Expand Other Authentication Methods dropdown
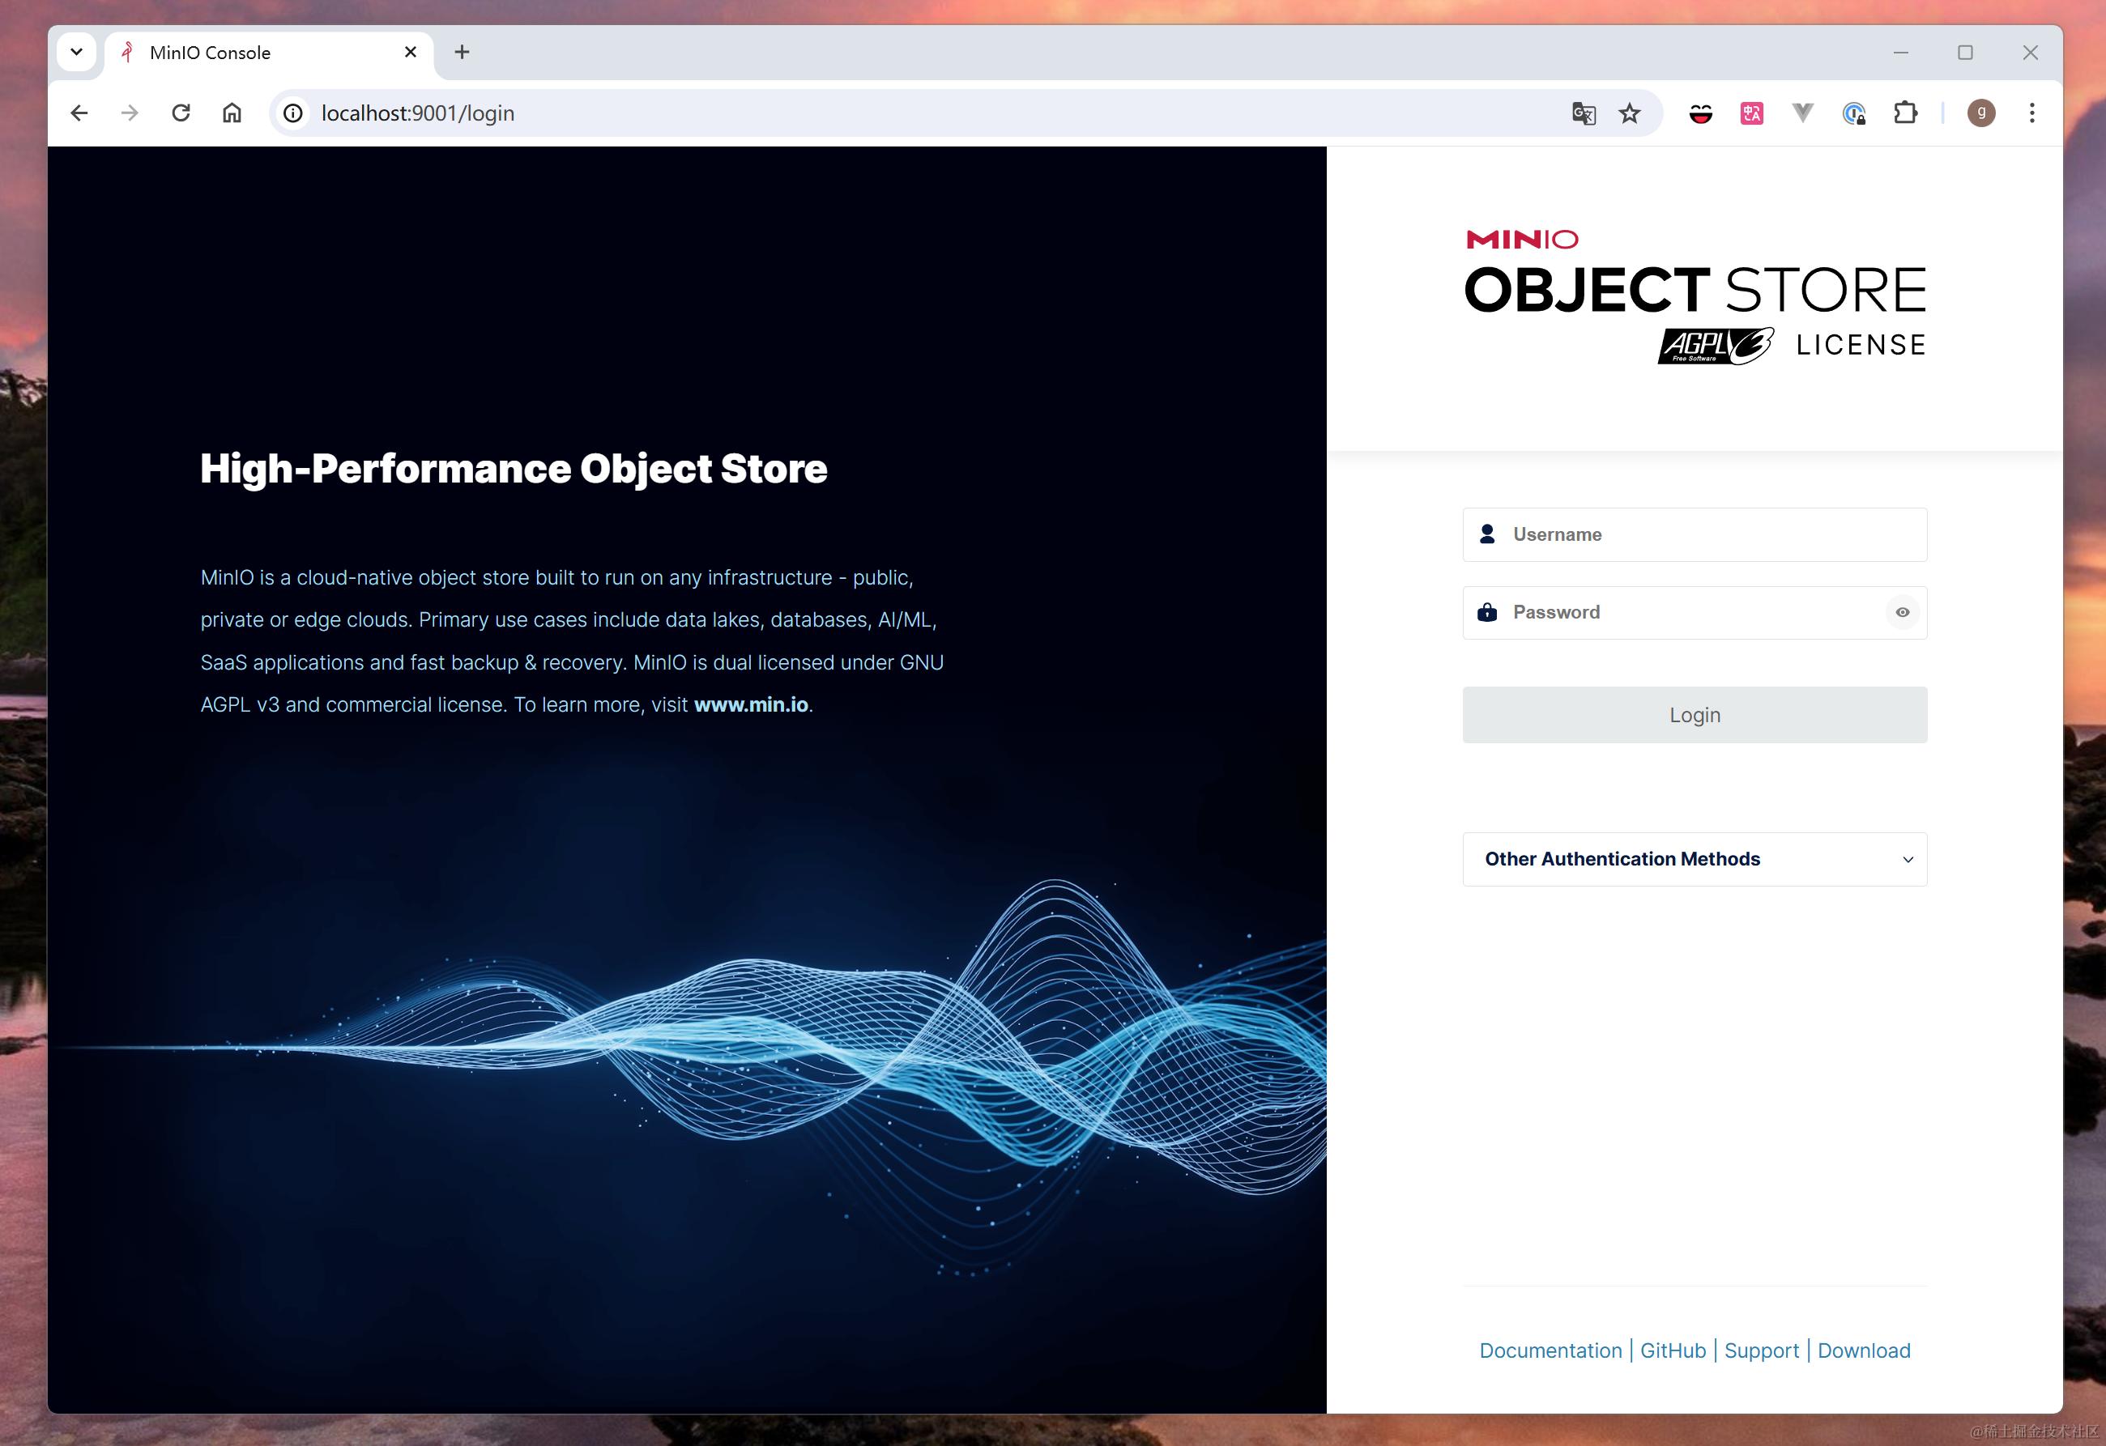 (x=1694, y=859)
